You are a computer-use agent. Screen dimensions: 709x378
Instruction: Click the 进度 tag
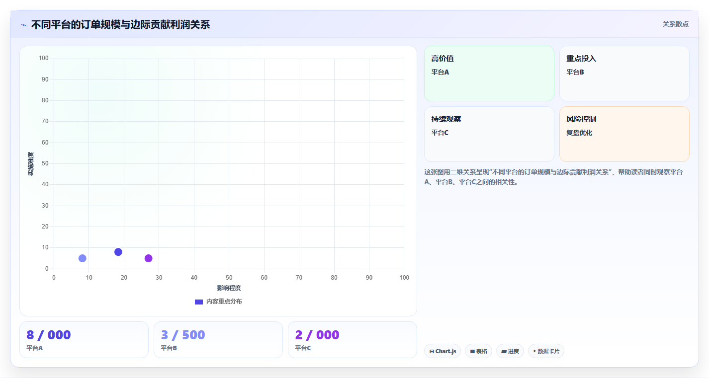point(510,351)
